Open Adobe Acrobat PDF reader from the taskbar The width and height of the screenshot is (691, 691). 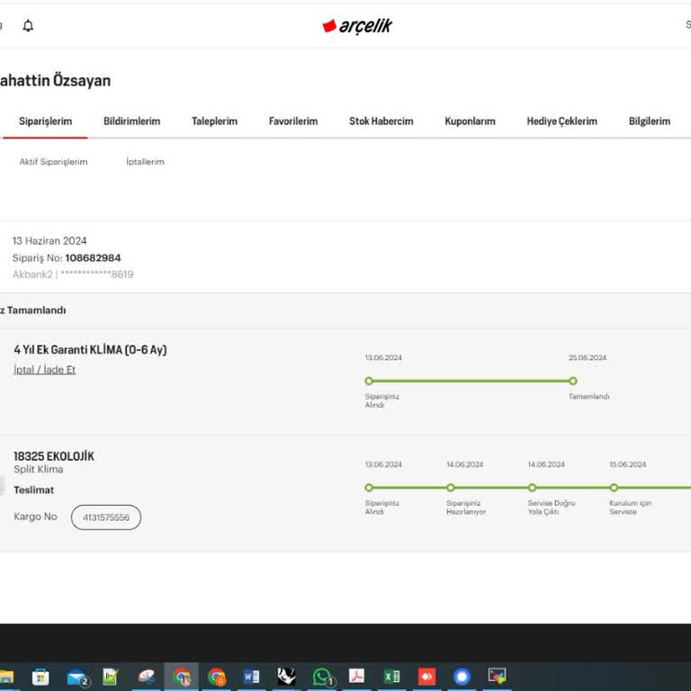pos(356,677)
